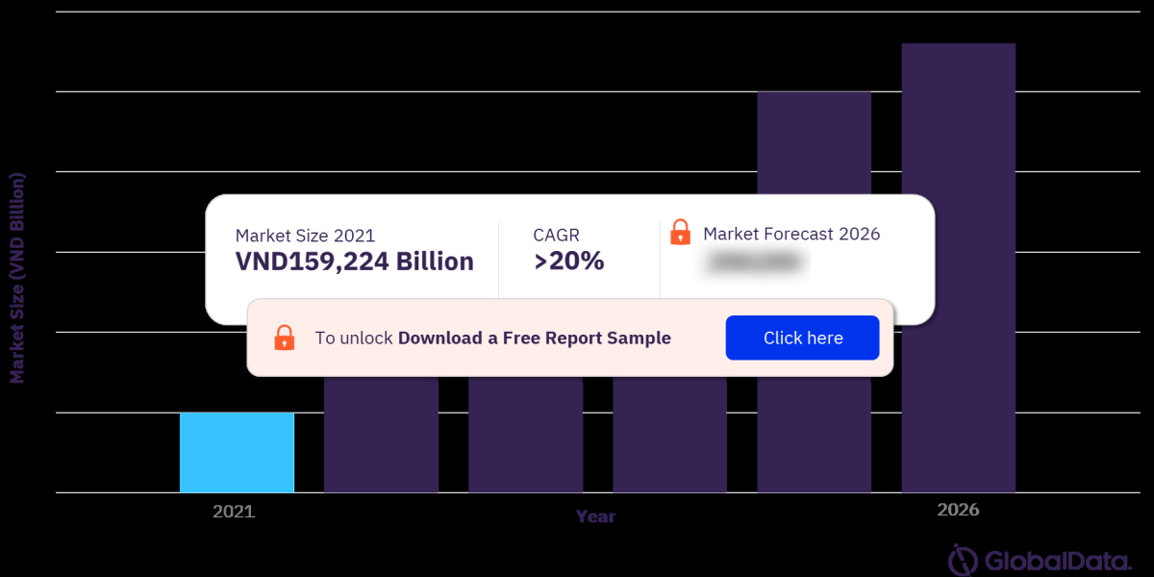Screen dimensions: 1154x577
Task: Click the VND159,224 Billion value
Action: pyautogui.click(x=354, y=262)
